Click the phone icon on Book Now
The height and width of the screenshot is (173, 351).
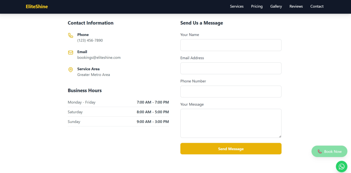click(320, 151)
